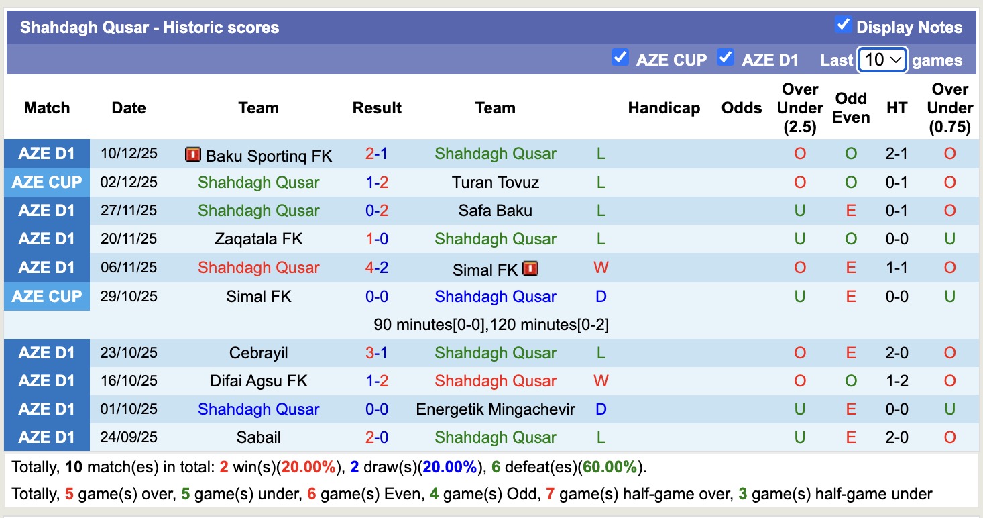The height and width of the screenshot is (518, 983).
Task: Click the Handicap column header
Action: coord(663,108)
